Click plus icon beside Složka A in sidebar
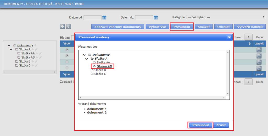The height and width of the screenshot is (136, 268). coord(33,49)
